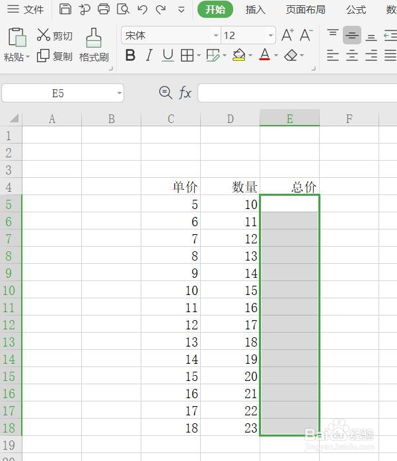
Task: Select quantity cell containing 23
Action: coord(231,427)
